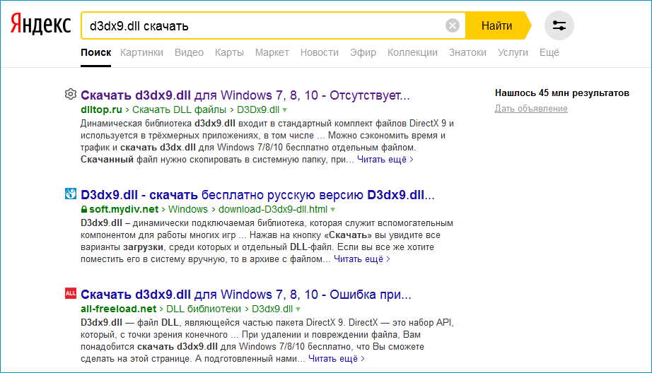Go to the Новости tab
Viewport: 652px width, 373px height.
320,52
